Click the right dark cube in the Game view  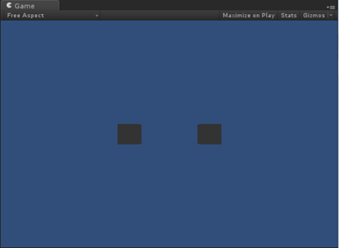210,134
